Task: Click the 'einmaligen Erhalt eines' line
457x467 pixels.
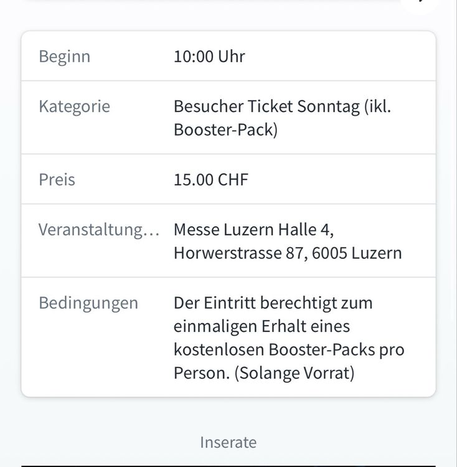Action: (x=261, y=326)
